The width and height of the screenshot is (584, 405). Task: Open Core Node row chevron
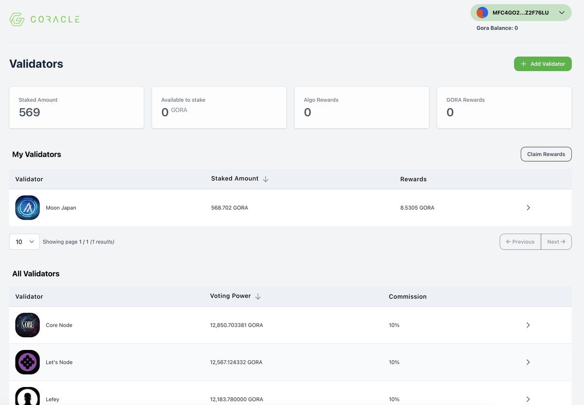click(529, 325)
